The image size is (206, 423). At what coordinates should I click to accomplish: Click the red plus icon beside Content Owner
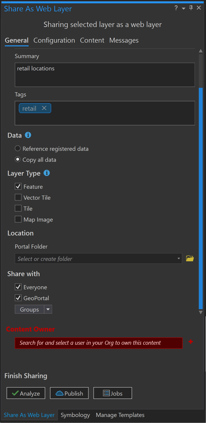[x=191, y=342]
